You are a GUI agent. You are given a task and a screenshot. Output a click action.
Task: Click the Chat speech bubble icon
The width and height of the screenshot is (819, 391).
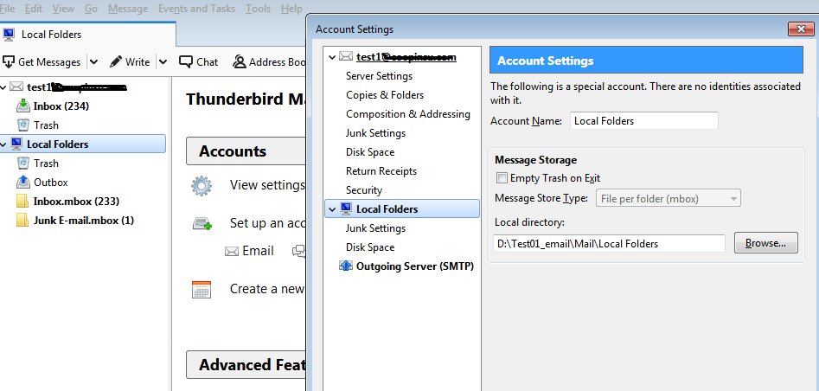coord(185,61)
